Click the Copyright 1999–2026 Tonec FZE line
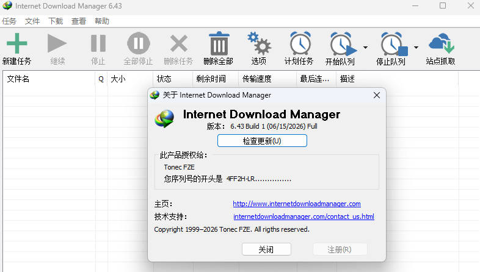Viewport: 480px width, 272px height. (x=231, y=229)
